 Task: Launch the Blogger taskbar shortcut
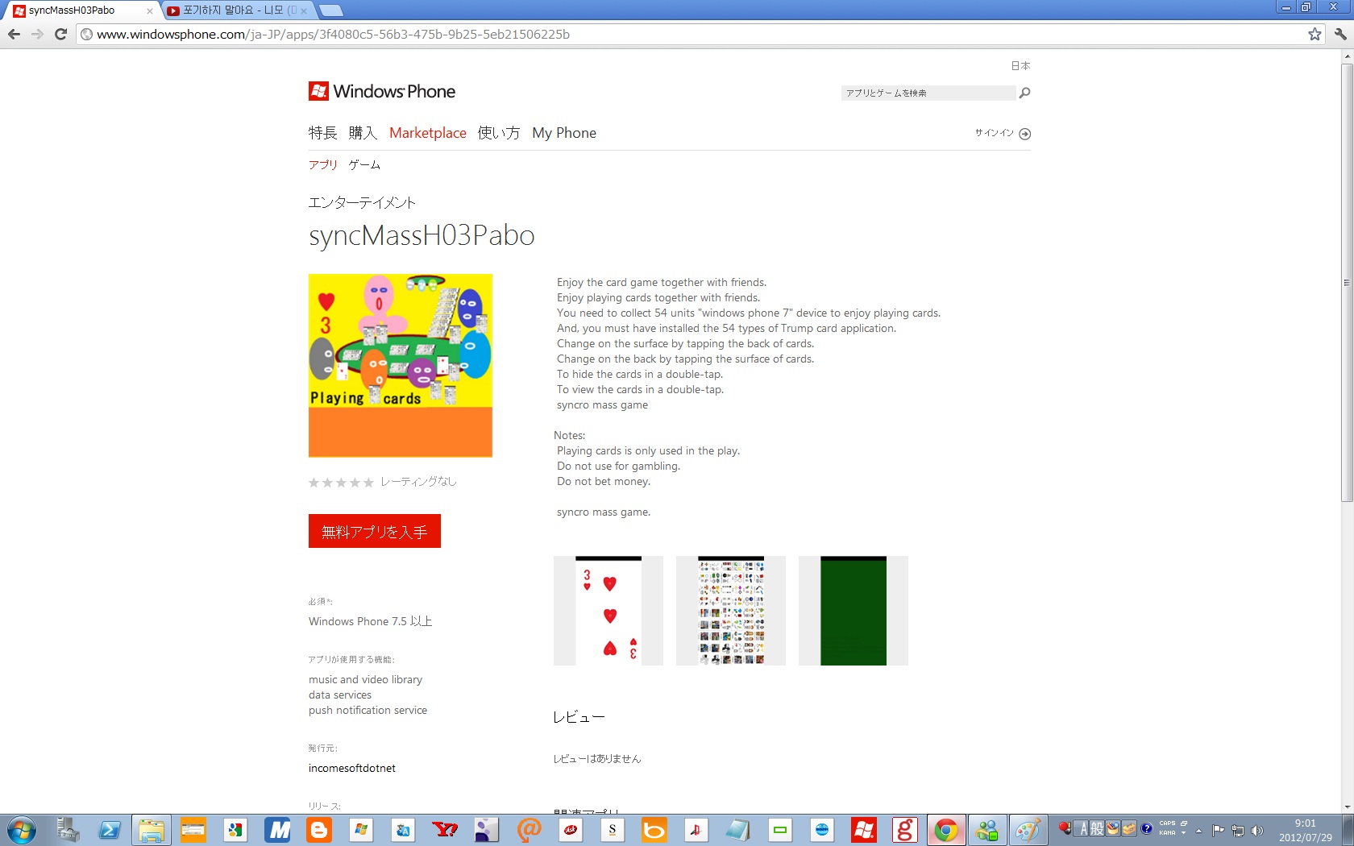(x=319, y=830)
